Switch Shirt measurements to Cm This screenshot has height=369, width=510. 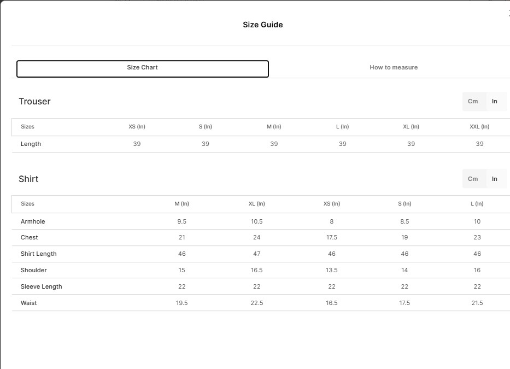pyautogui.click(x=473, y=179)
